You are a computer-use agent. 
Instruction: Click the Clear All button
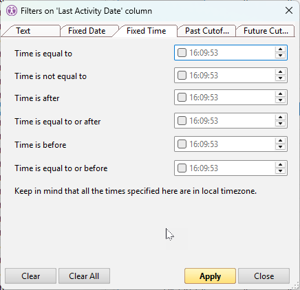[84, 276]
